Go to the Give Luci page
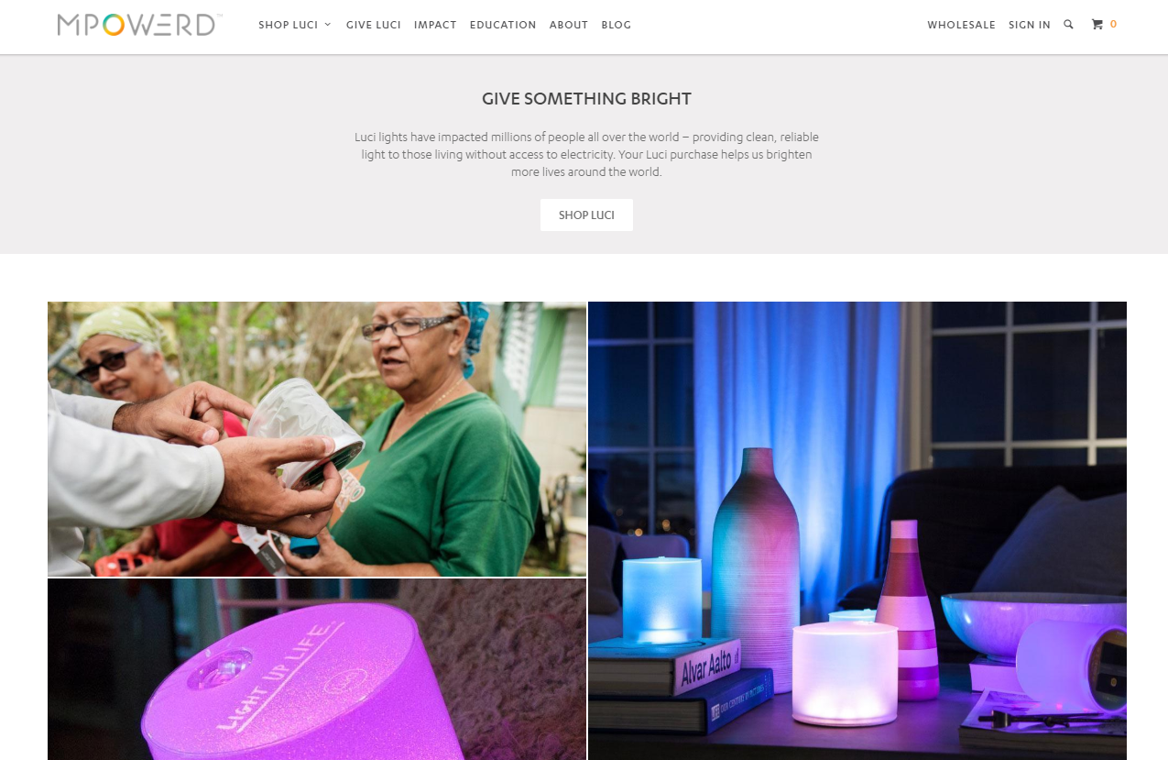Screen dimensions: 1168x760 374,25
